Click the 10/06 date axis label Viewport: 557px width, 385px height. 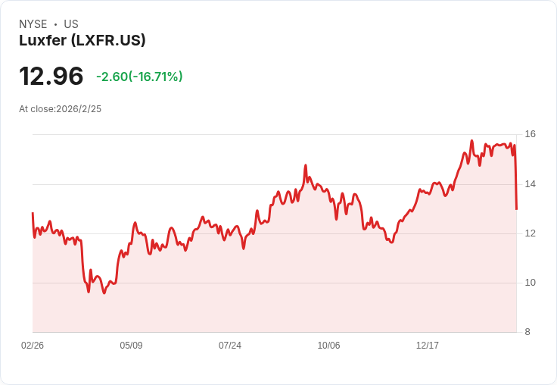coord(328,345)
